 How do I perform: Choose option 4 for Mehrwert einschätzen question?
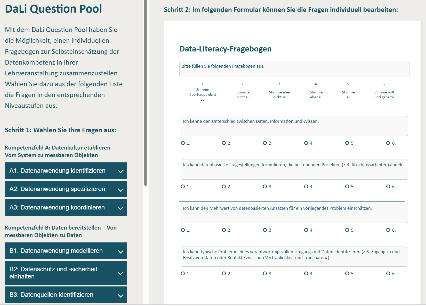point(306,230)
